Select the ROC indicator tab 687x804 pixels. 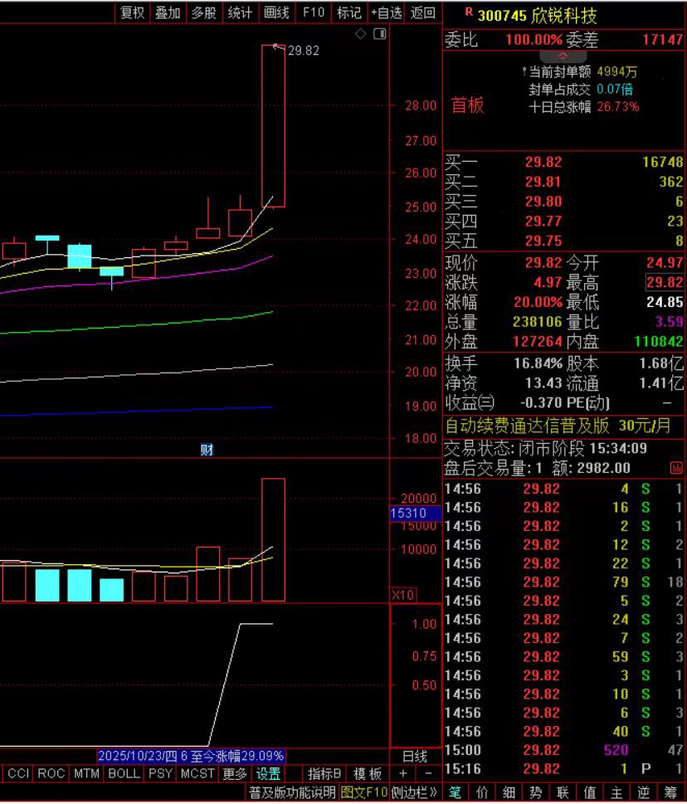pos(51,773)
